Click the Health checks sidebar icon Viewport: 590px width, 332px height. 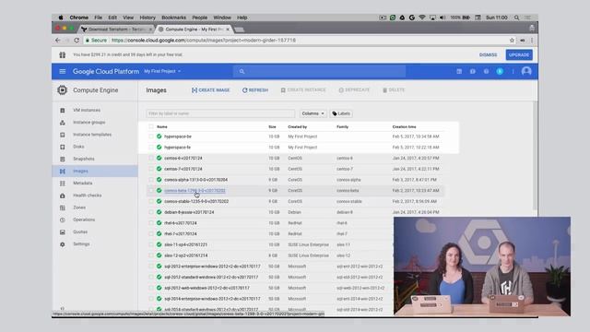[63, 196]
